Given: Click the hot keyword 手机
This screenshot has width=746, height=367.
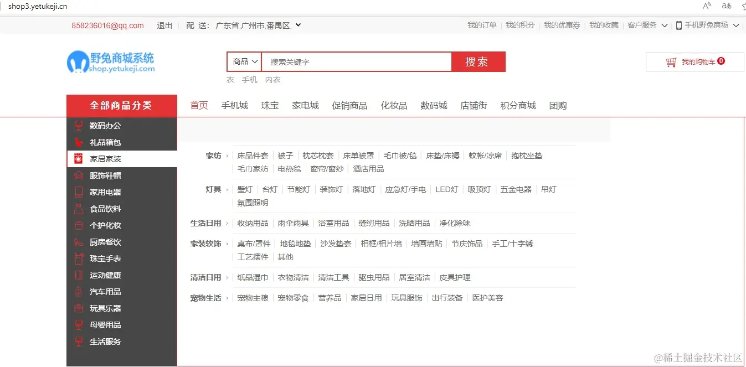Looking at the screenshot, I should (x=250, y=80).
